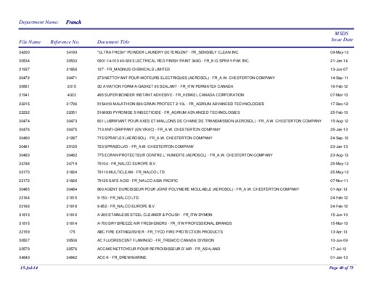Click the Page 40 of 75 footer
This screenshot has height=290, width=376.
tap(341, 268)
